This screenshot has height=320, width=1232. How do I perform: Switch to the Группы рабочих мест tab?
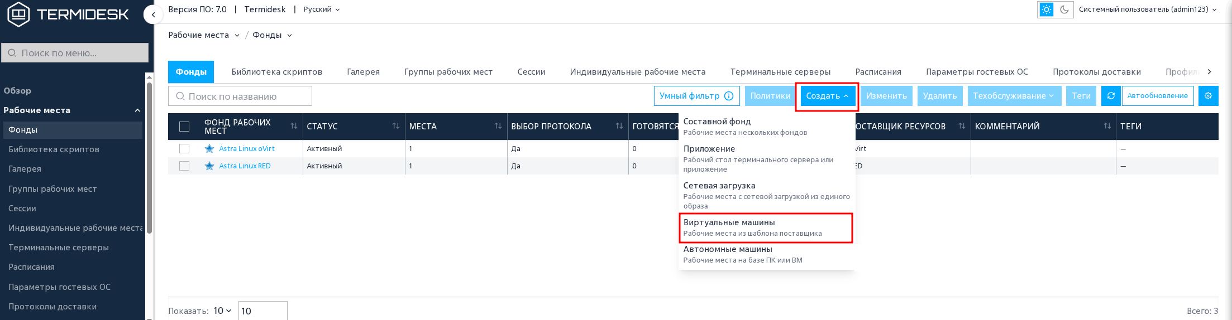pyautogui.click(x=448, y=72)
